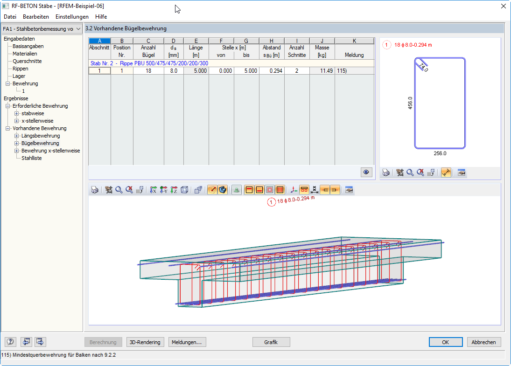Toggle reinforcement position labels icon

(304, 190)
